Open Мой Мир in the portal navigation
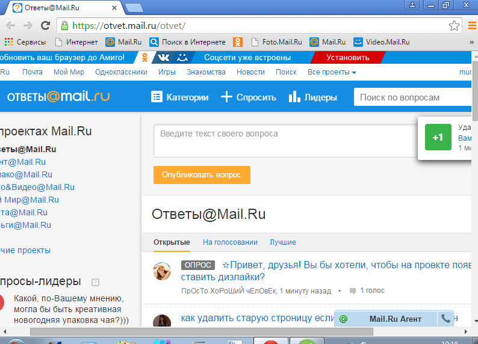This screenshot has height=344, width=478. click(x=69, y=72)
